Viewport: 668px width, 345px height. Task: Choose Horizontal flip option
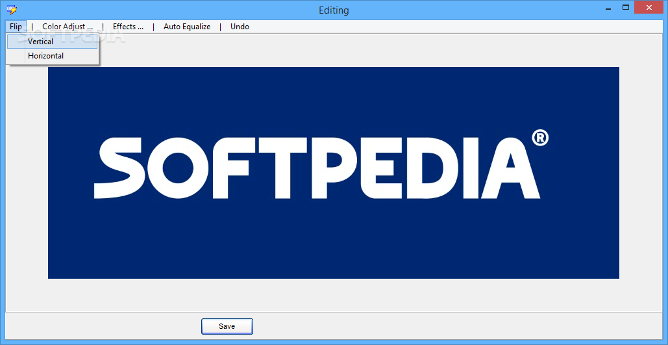coord(52,56)
